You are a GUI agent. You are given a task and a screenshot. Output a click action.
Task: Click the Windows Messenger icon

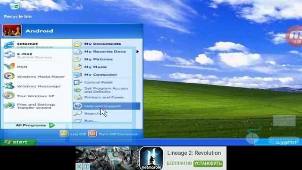click(x=9, y=86)
